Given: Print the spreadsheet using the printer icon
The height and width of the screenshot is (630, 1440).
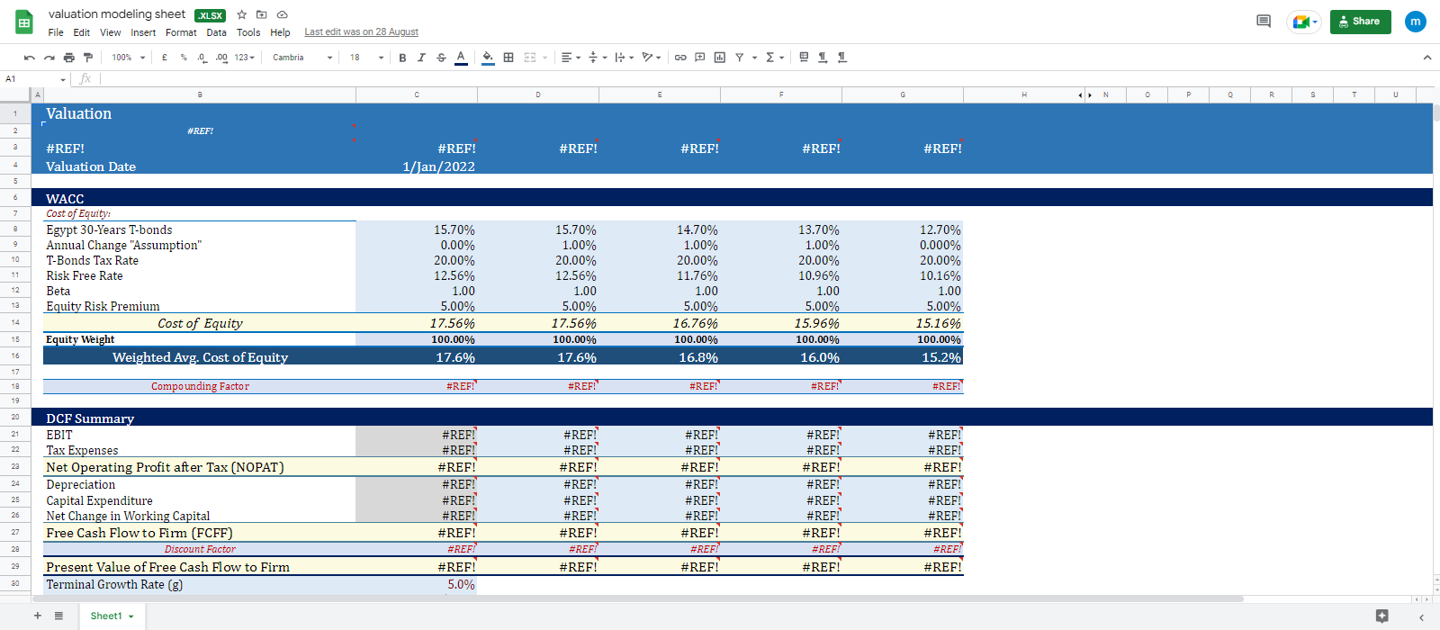Looking at the screenshot, I should (68, 58).
